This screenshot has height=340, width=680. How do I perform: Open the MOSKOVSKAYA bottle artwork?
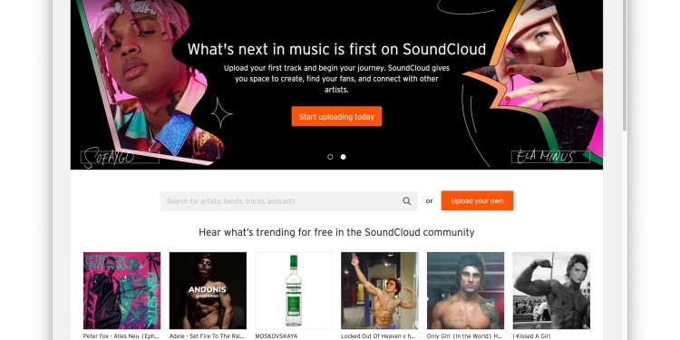coord(294,290)
